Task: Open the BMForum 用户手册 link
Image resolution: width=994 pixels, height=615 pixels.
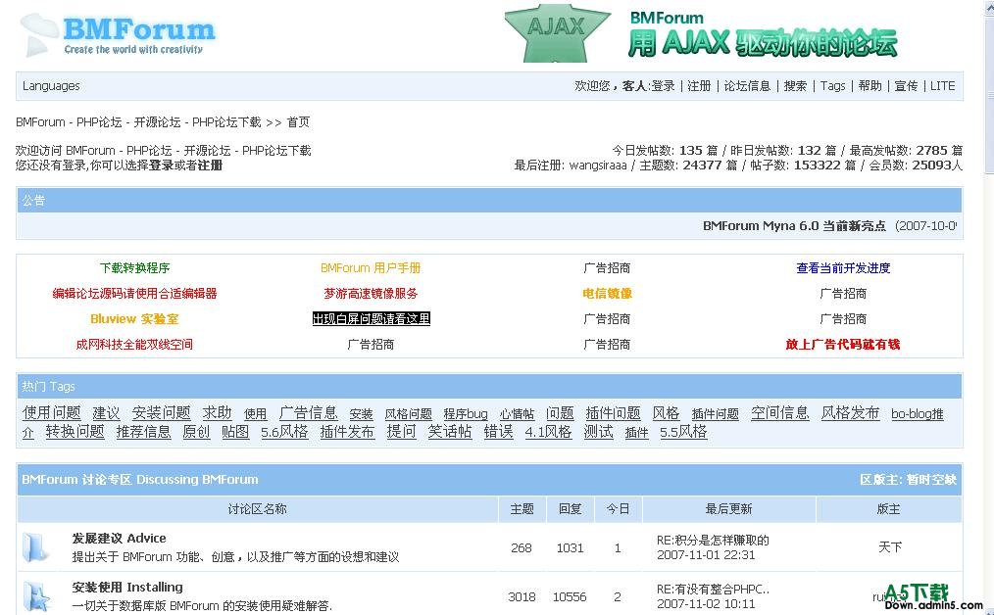Action: pos(371,268)
